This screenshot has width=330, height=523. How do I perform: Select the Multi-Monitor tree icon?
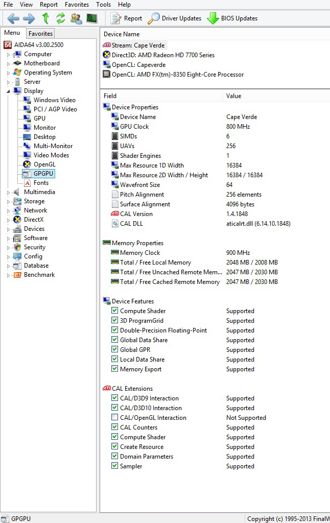[x=28, y=146]
